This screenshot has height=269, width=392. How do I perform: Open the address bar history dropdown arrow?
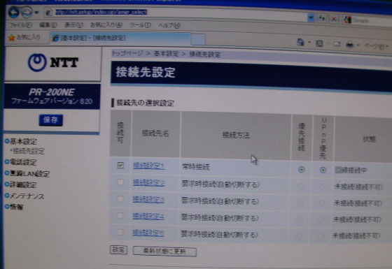pyautogui.click(x=311, y=17)
